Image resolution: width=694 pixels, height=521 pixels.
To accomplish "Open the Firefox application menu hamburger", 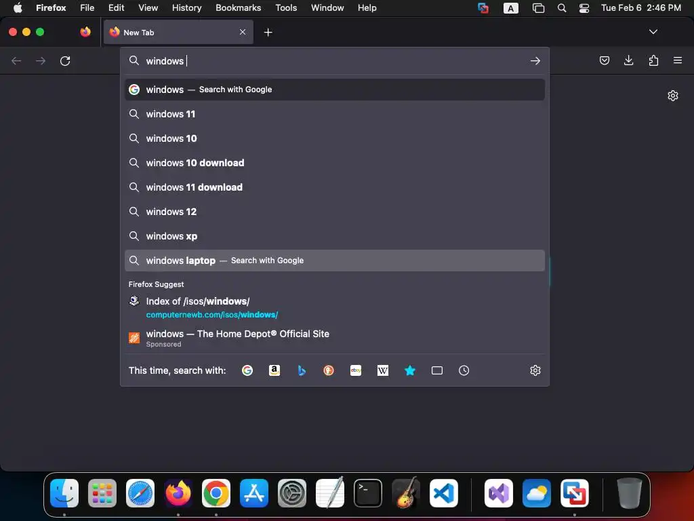I will coord(678,60).
